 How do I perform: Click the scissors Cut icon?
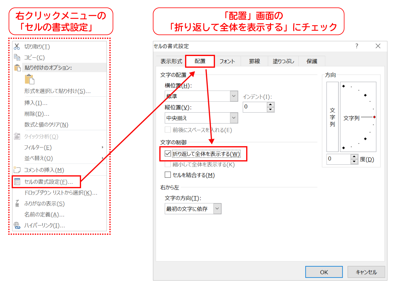click(17, 47)
